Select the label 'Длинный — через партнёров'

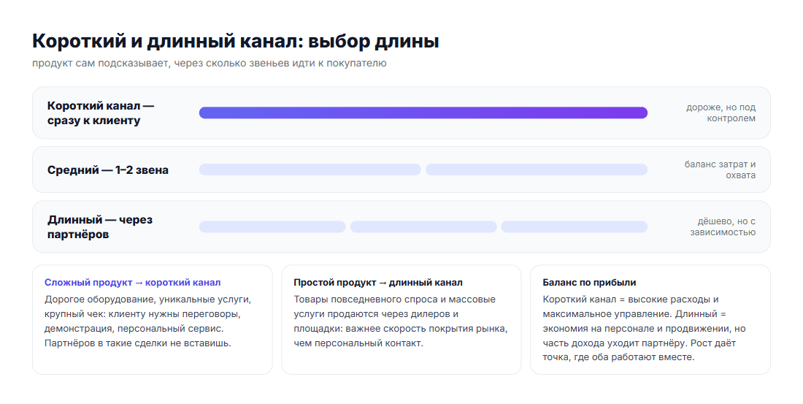pos(100,226)
